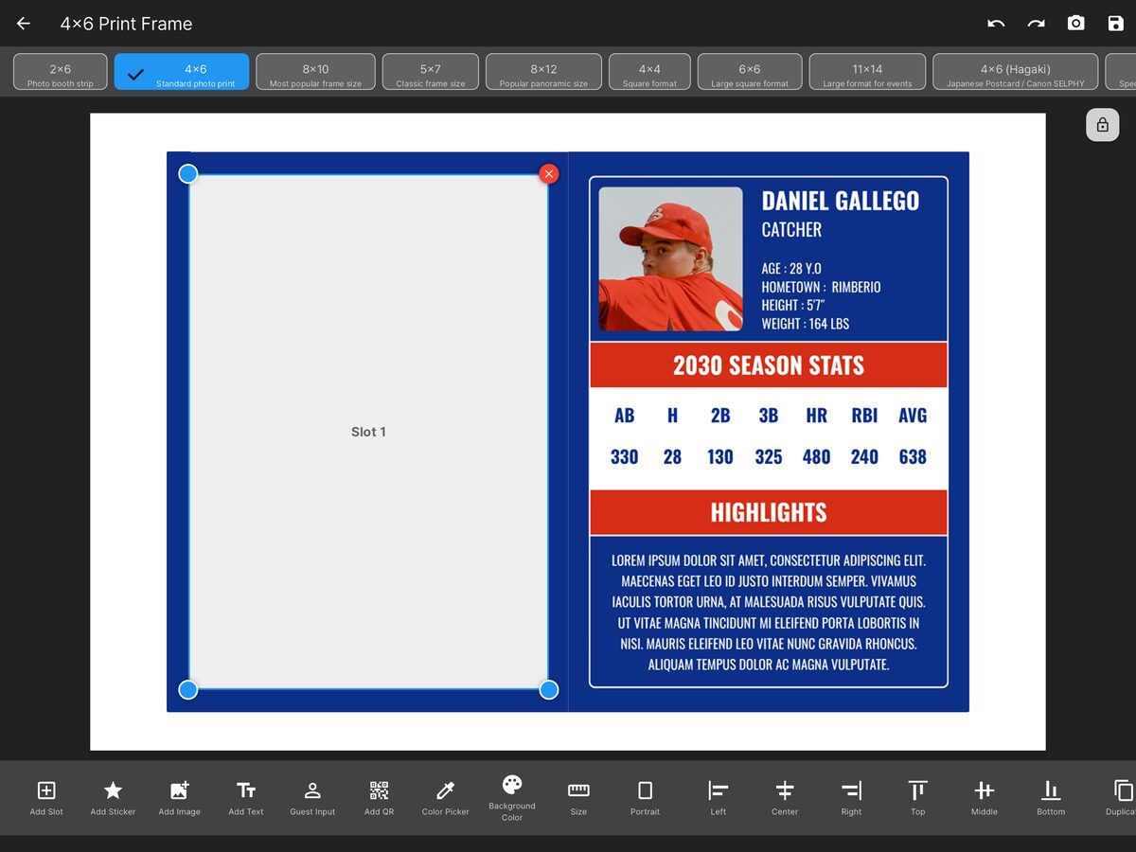
Task: Add a new photo slot
Action: coord(46,798)
